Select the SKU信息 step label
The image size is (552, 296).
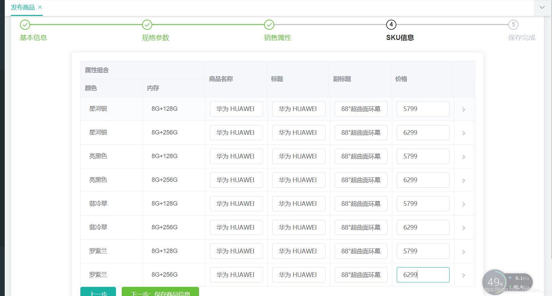pyautogui.click(x=400, y=38)
